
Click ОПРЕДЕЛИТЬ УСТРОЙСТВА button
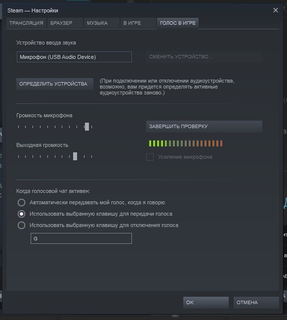click(x=55, y=84)
